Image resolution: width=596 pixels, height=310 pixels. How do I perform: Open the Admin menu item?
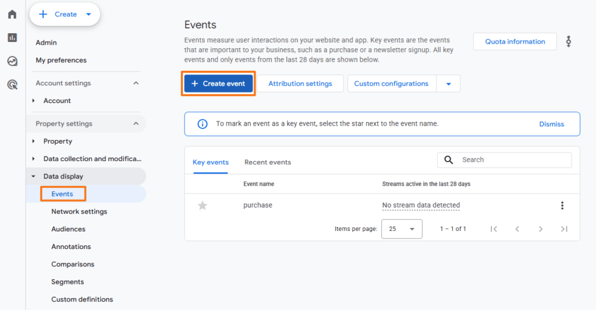tap(46, 42)
